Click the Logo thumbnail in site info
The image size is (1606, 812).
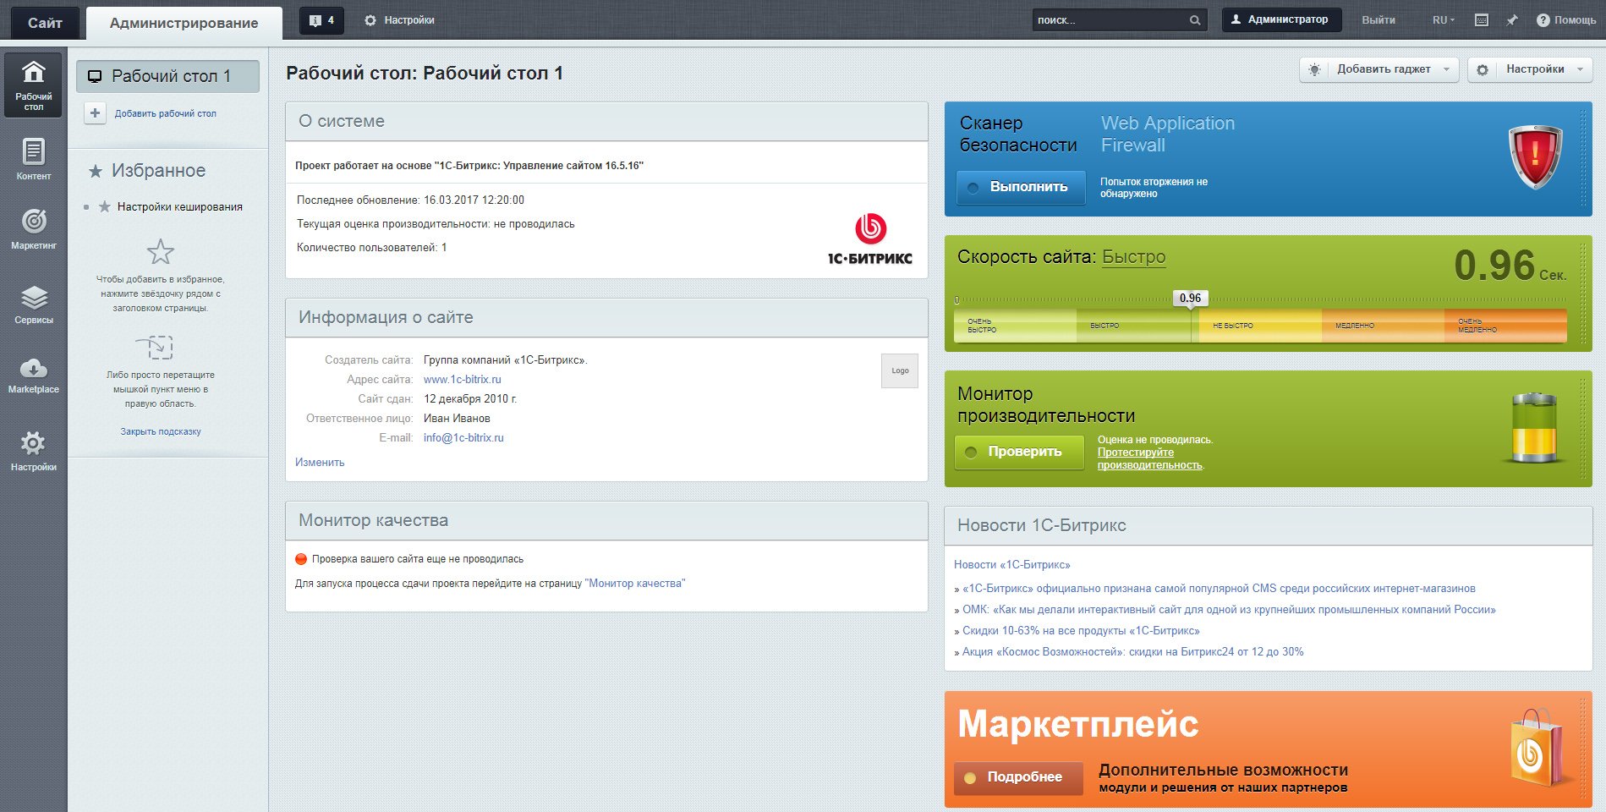900,370
